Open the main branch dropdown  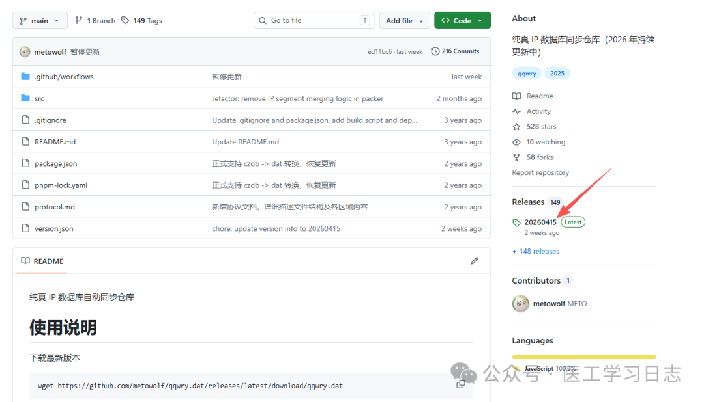point(40,21)
